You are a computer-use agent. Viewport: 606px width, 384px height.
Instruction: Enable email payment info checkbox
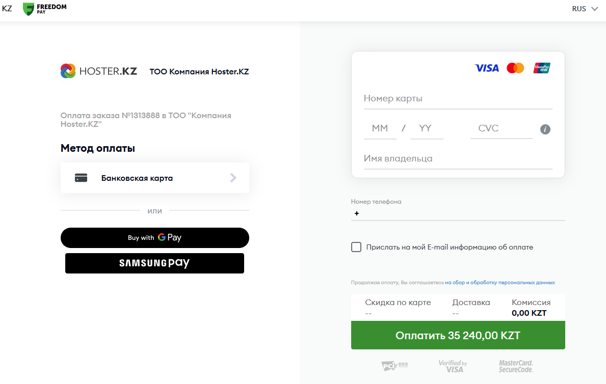click(x=356, y=247)
